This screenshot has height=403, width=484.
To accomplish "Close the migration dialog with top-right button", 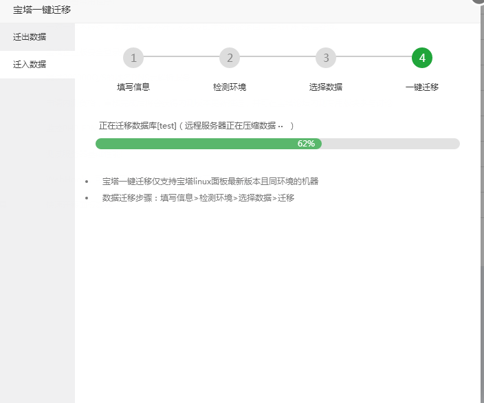I will [x=478, y=1].
